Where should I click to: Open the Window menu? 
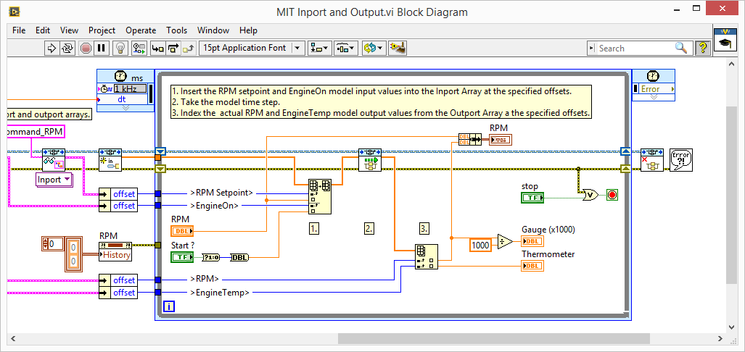click(213, 30)
